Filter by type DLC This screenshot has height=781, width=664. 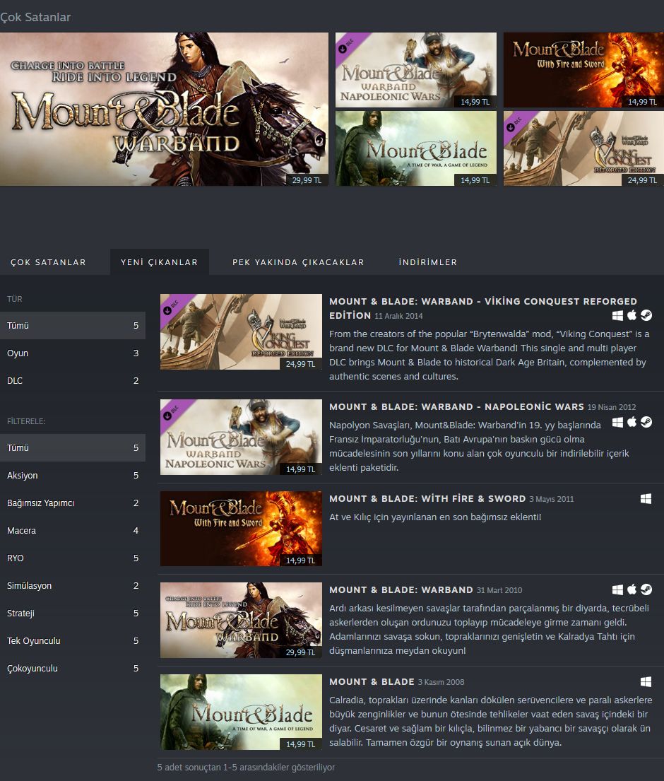pos(73,380)
